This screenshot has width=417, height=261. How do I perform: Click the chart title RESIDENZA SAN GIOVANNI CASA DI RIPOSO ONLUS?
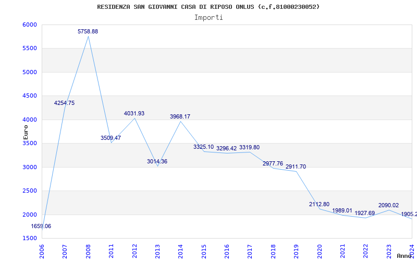click(208, 7)
